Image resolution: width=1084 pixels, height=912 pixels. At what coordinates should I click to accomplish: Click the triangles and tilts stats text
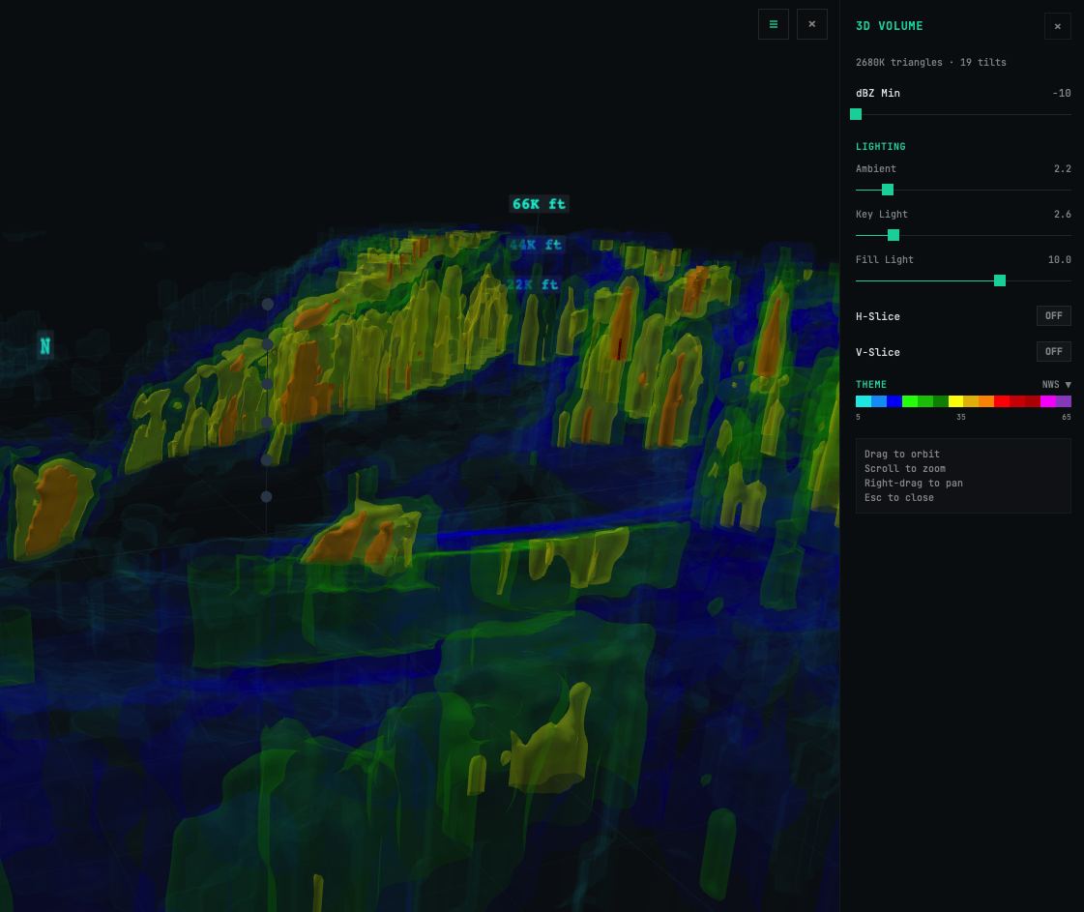[x=923, y=62]
